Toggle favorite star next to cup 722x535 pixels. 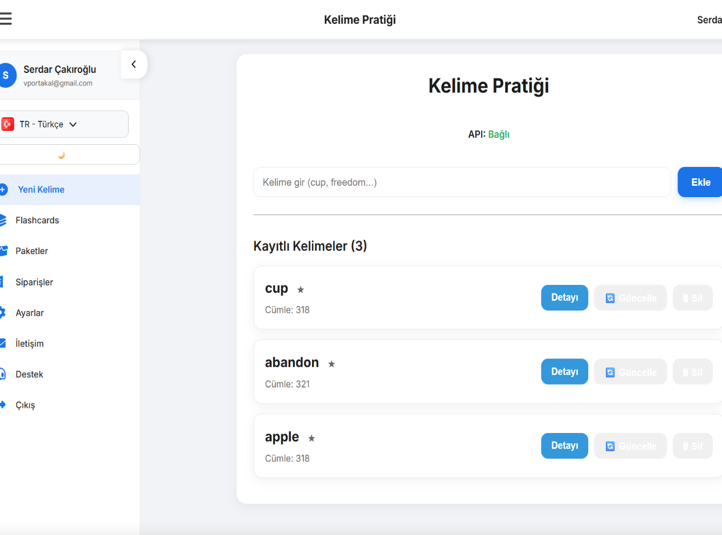301,290
